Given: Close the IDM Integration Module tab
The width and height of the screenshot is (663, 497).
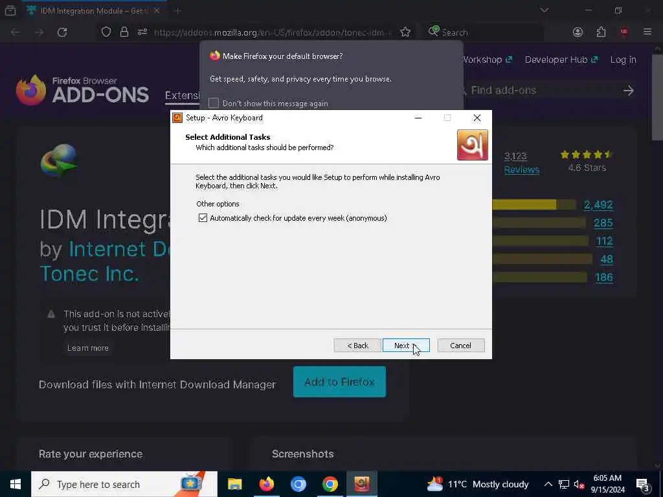Looking at the screenshot, I should [x=157, y=10].
